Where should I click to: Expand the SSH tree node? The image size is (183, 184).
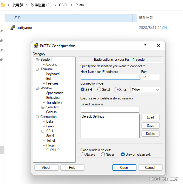pos(43,131)
